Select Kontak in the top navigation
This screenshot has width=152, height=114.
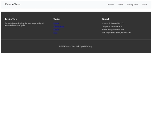[144, 5]
